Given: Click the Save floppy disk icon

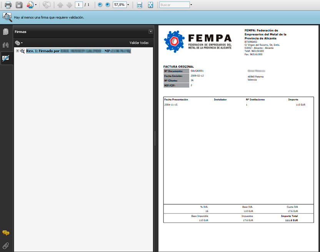Looking at the screenshot, I should [19, 5].
